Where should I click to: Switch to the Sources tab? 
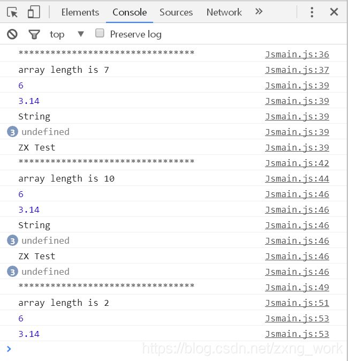(x=176, y=12)
